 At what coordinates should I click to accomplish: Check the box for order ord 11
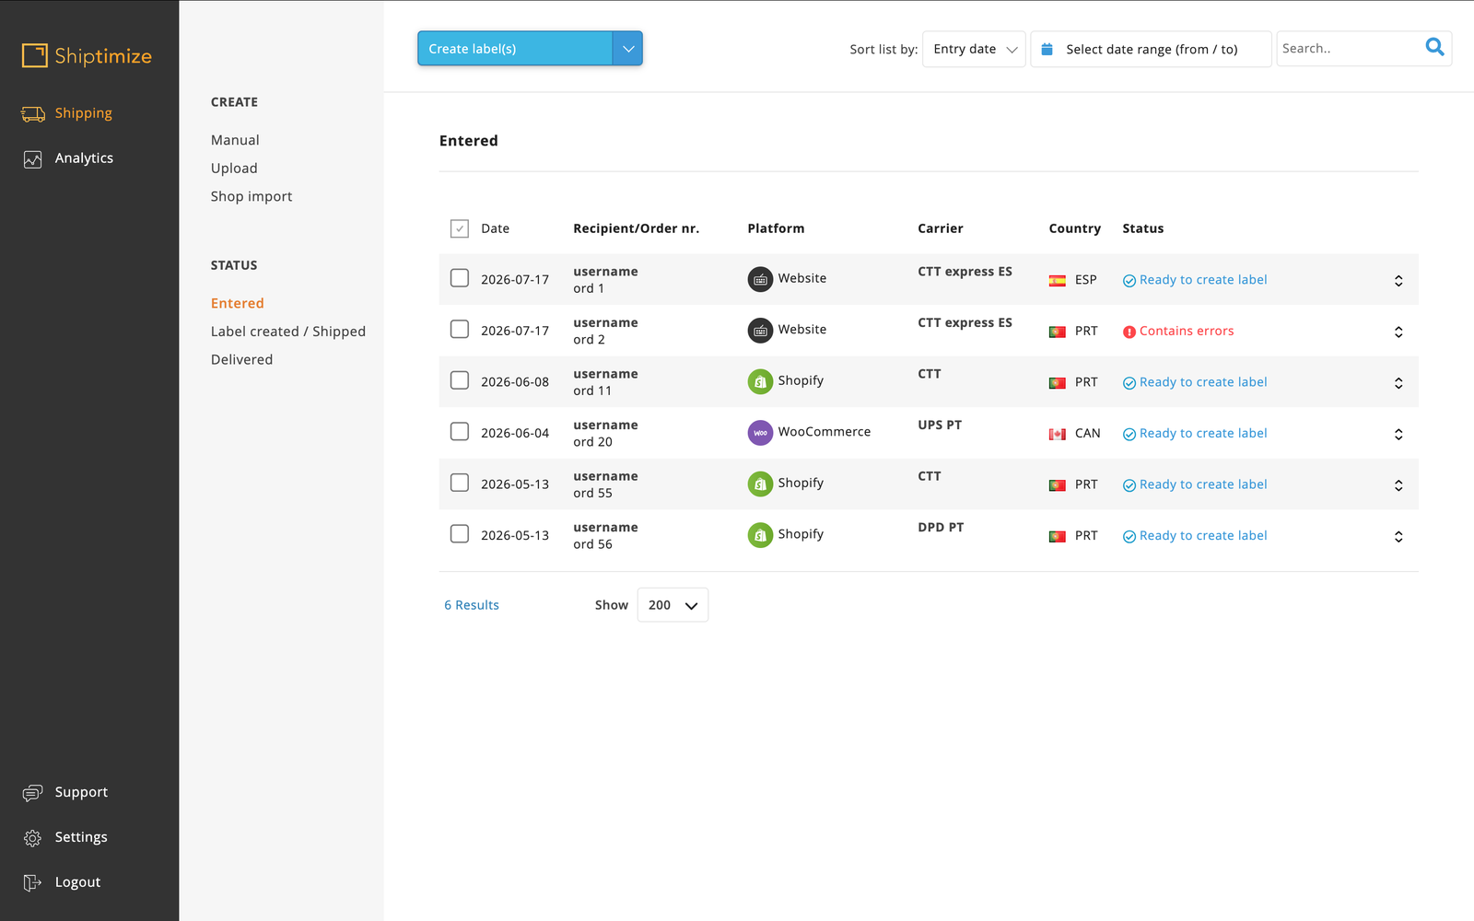(460, 380)
